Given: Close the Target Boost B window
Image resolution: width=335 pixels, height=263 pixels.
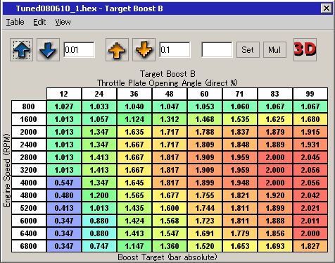Looking at the screenshot, I should 326,8.
